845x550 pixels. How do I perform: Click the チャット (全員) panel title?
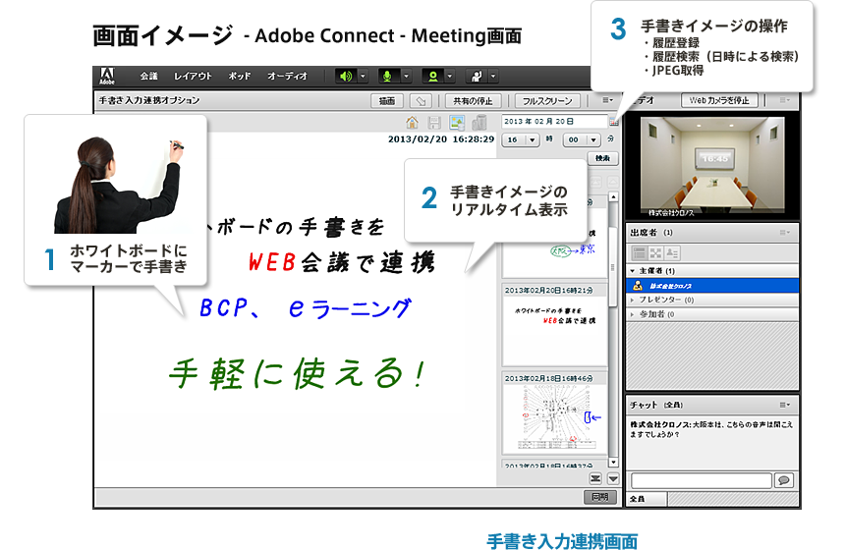(x=656, y=405)
